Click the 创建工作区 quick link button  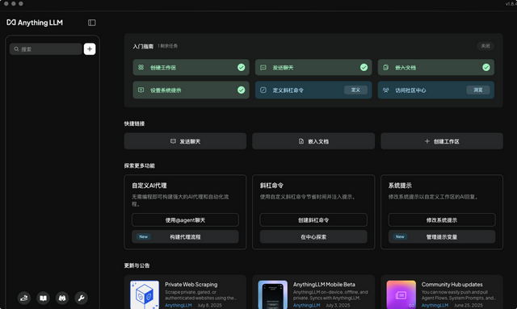click(x=442, y=141)
